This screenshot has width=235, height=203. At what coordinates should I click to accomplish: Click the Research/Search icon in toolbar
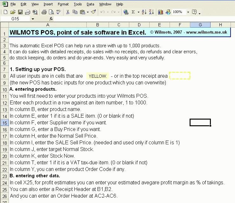tap(35, 12)
